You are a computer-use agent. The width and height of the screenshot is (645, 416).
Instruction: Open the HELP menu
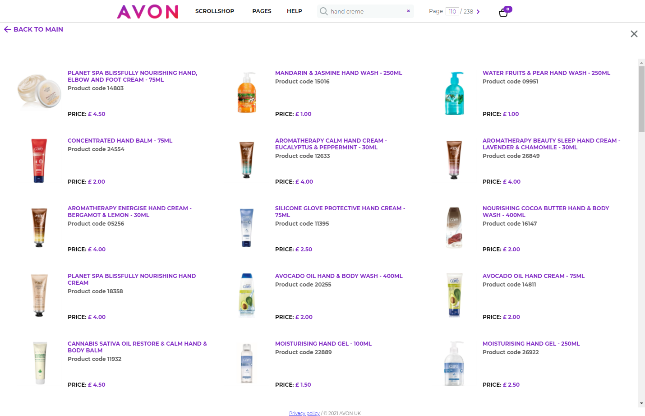pyautogui.click(x=295, y=11)
